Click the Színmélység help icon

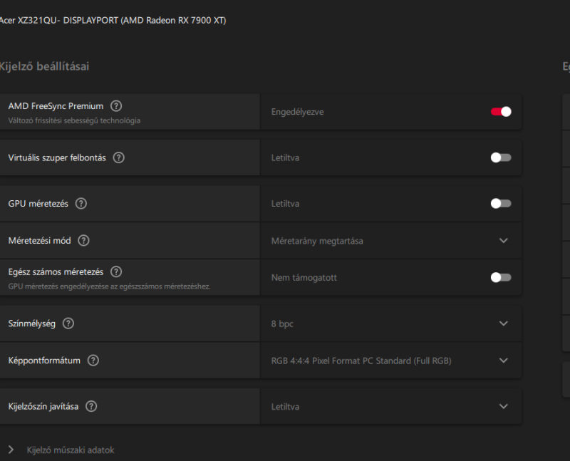coord(68,323)
